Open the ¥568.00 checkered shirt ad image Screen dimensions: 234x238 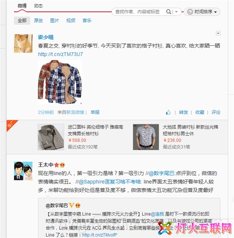[x=51, y=137]
